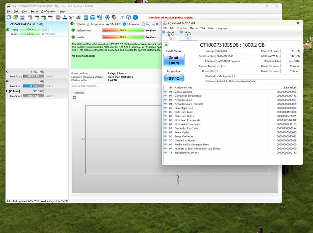Viewport: 313px width, 233px height.
Task: Open configuration via the gear icon
Action: coord(107,17)
